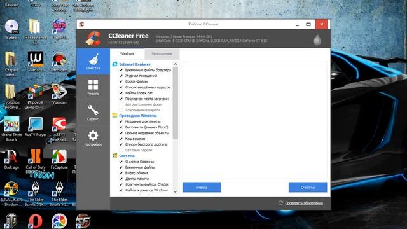Select the colorful pinwheel desktop icon

click(59, 221)
